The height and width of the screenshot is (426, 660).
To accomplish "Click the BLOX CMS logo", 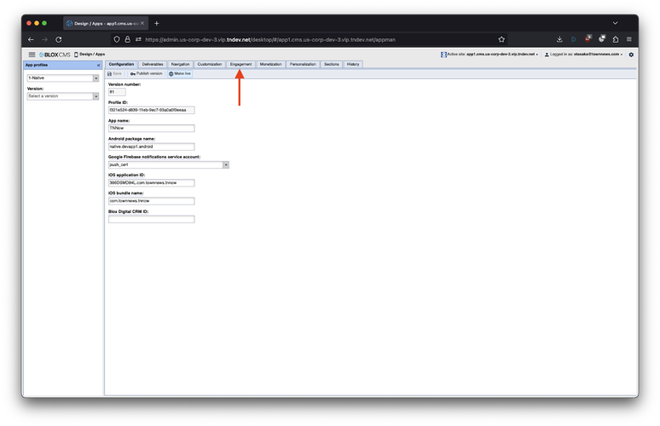I will point(55,55).
